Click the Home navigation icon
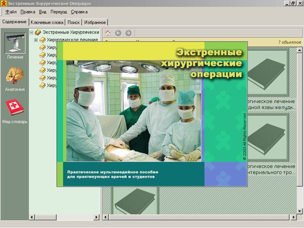The height and width of the screenshot is (228, 304). [108, 33]
